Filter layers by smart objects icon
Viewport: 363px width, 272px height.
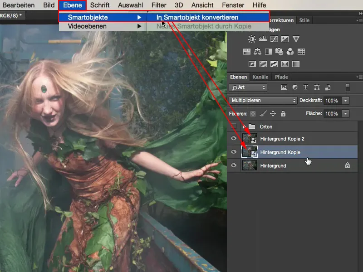[328, 87]
